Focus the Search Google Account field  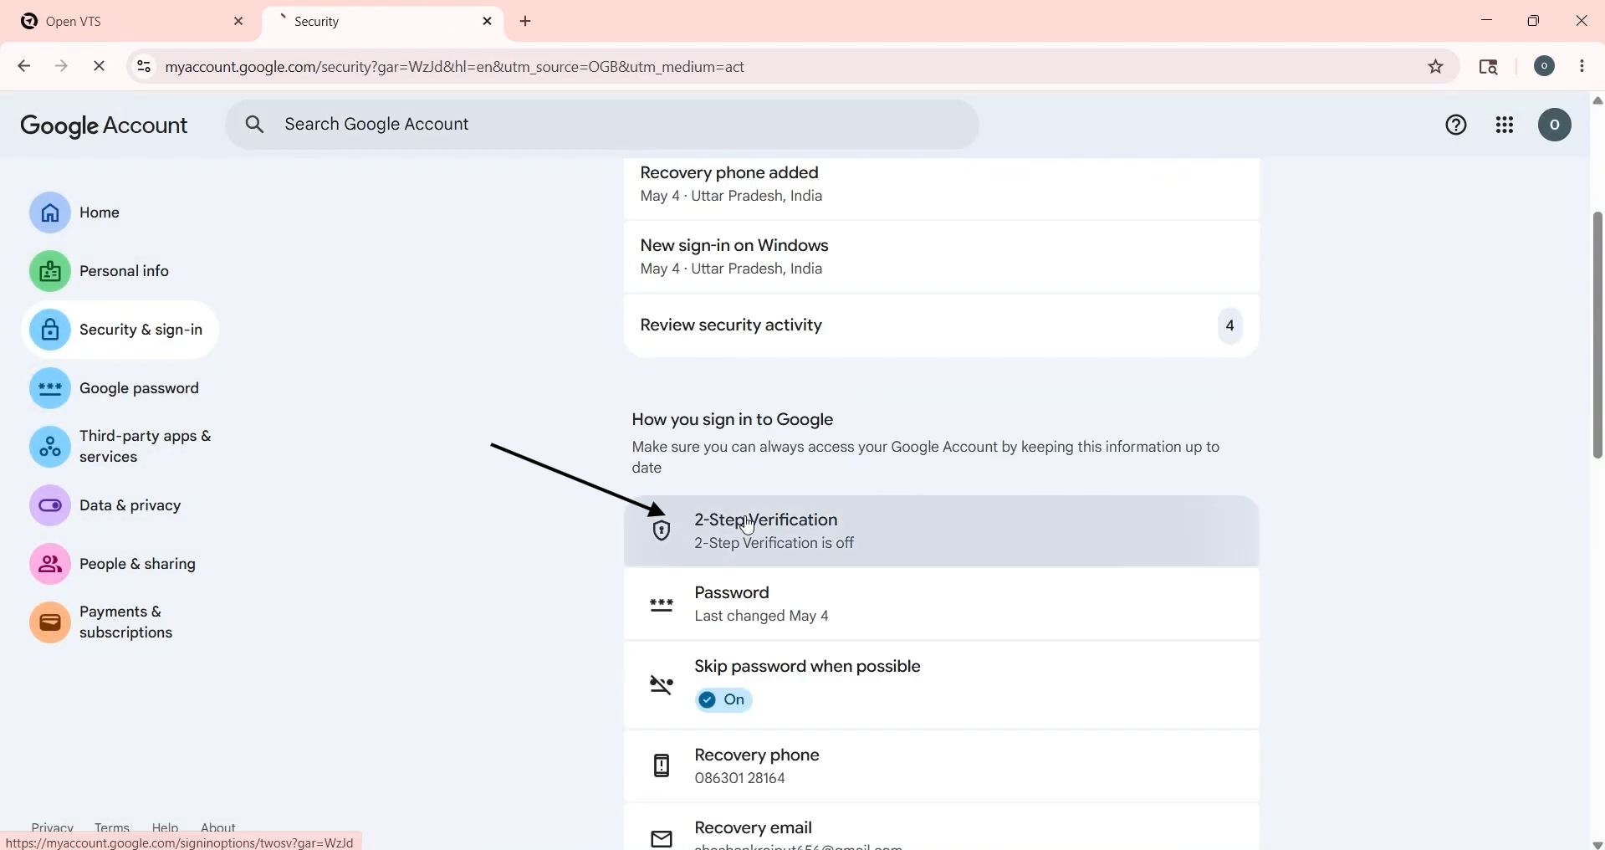point(602,125)
